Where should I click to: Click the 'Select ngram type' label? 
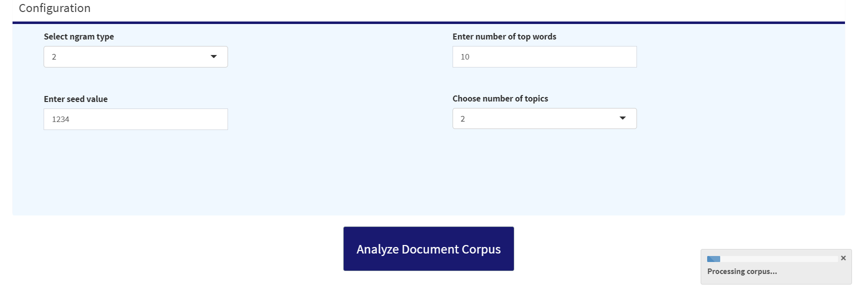tap(79, 36)
